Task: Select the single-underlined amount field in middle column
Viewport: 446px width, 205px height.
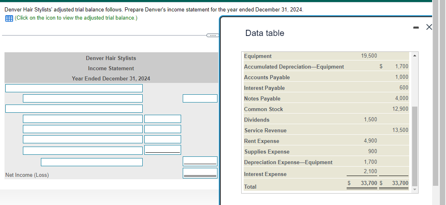Action: [163, 150]
